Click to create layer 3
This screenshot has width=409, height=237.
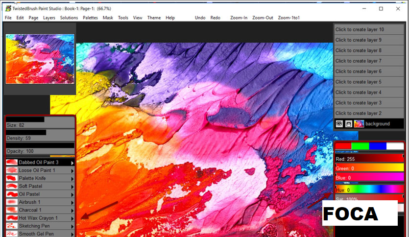[369, 103]
